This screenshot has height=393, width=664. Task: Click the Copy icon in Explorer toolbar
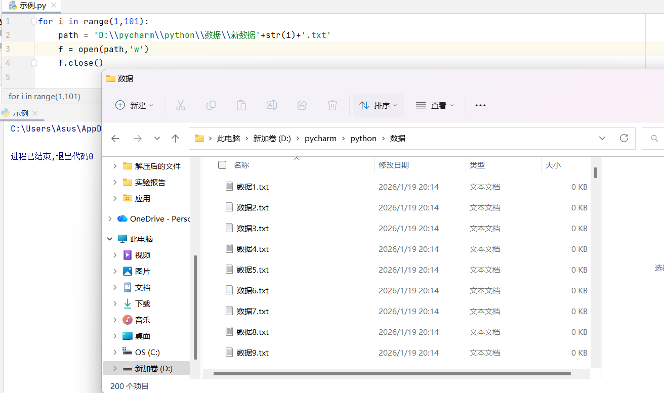click(211, 105)
